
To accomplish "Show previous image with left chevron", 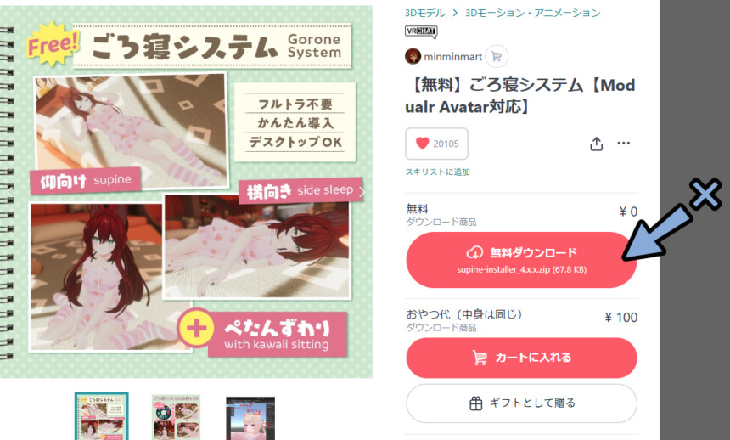I will click(x=10, y=192).
